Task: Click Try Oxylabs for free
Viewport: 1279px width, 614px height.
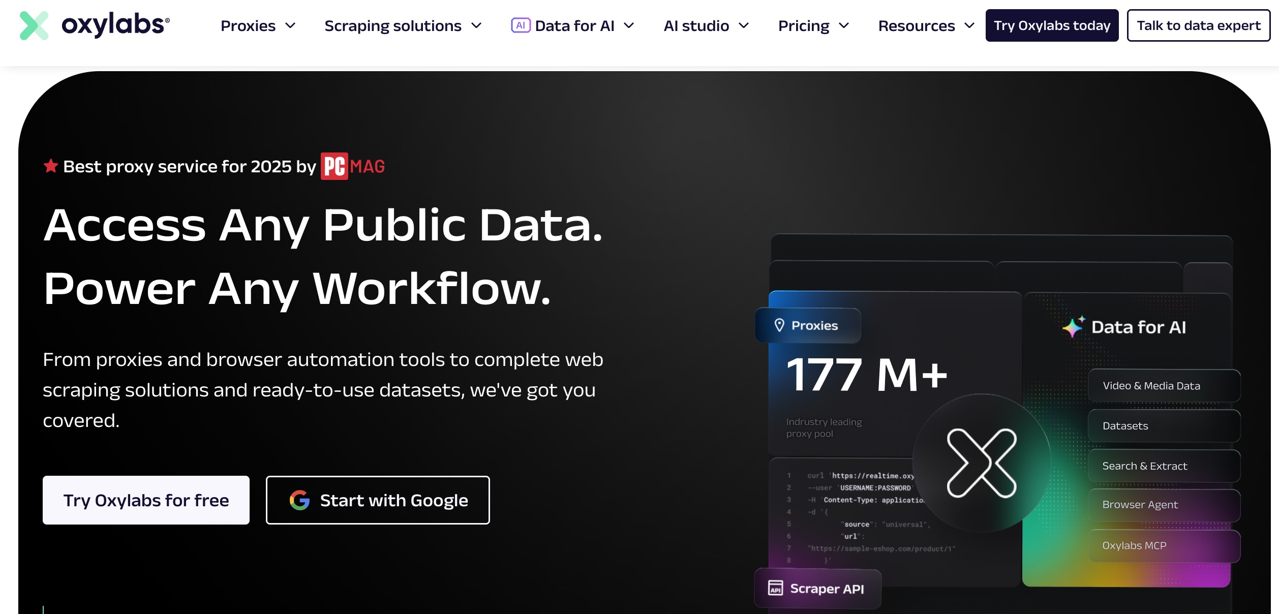Action: [x=146, y=500]
